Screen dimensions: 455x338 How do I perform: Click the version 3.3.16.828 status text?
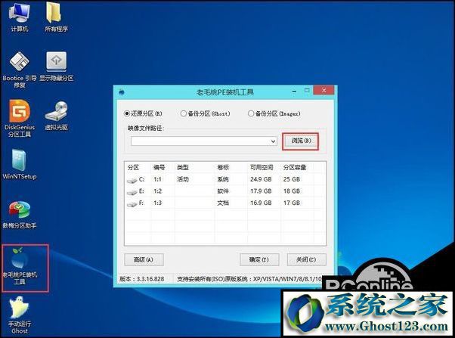pos(142,279)
